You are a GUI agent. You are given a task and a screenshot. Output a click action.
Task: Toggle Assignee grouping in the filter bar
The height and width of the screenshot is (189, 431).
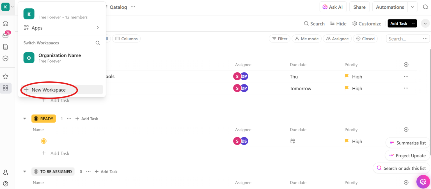(x=337, y=39)
